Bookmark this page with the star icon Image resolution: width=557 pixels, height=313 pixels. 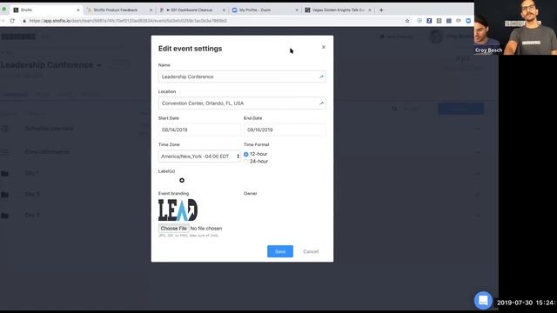407,21
